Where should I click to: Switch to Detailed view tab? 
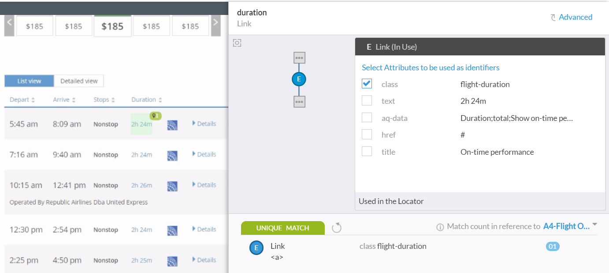click(x=79, y=81)
